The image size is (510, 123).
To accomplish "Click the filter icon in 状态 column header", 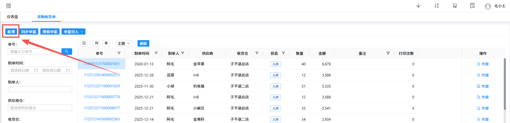I will pos(283,53).
